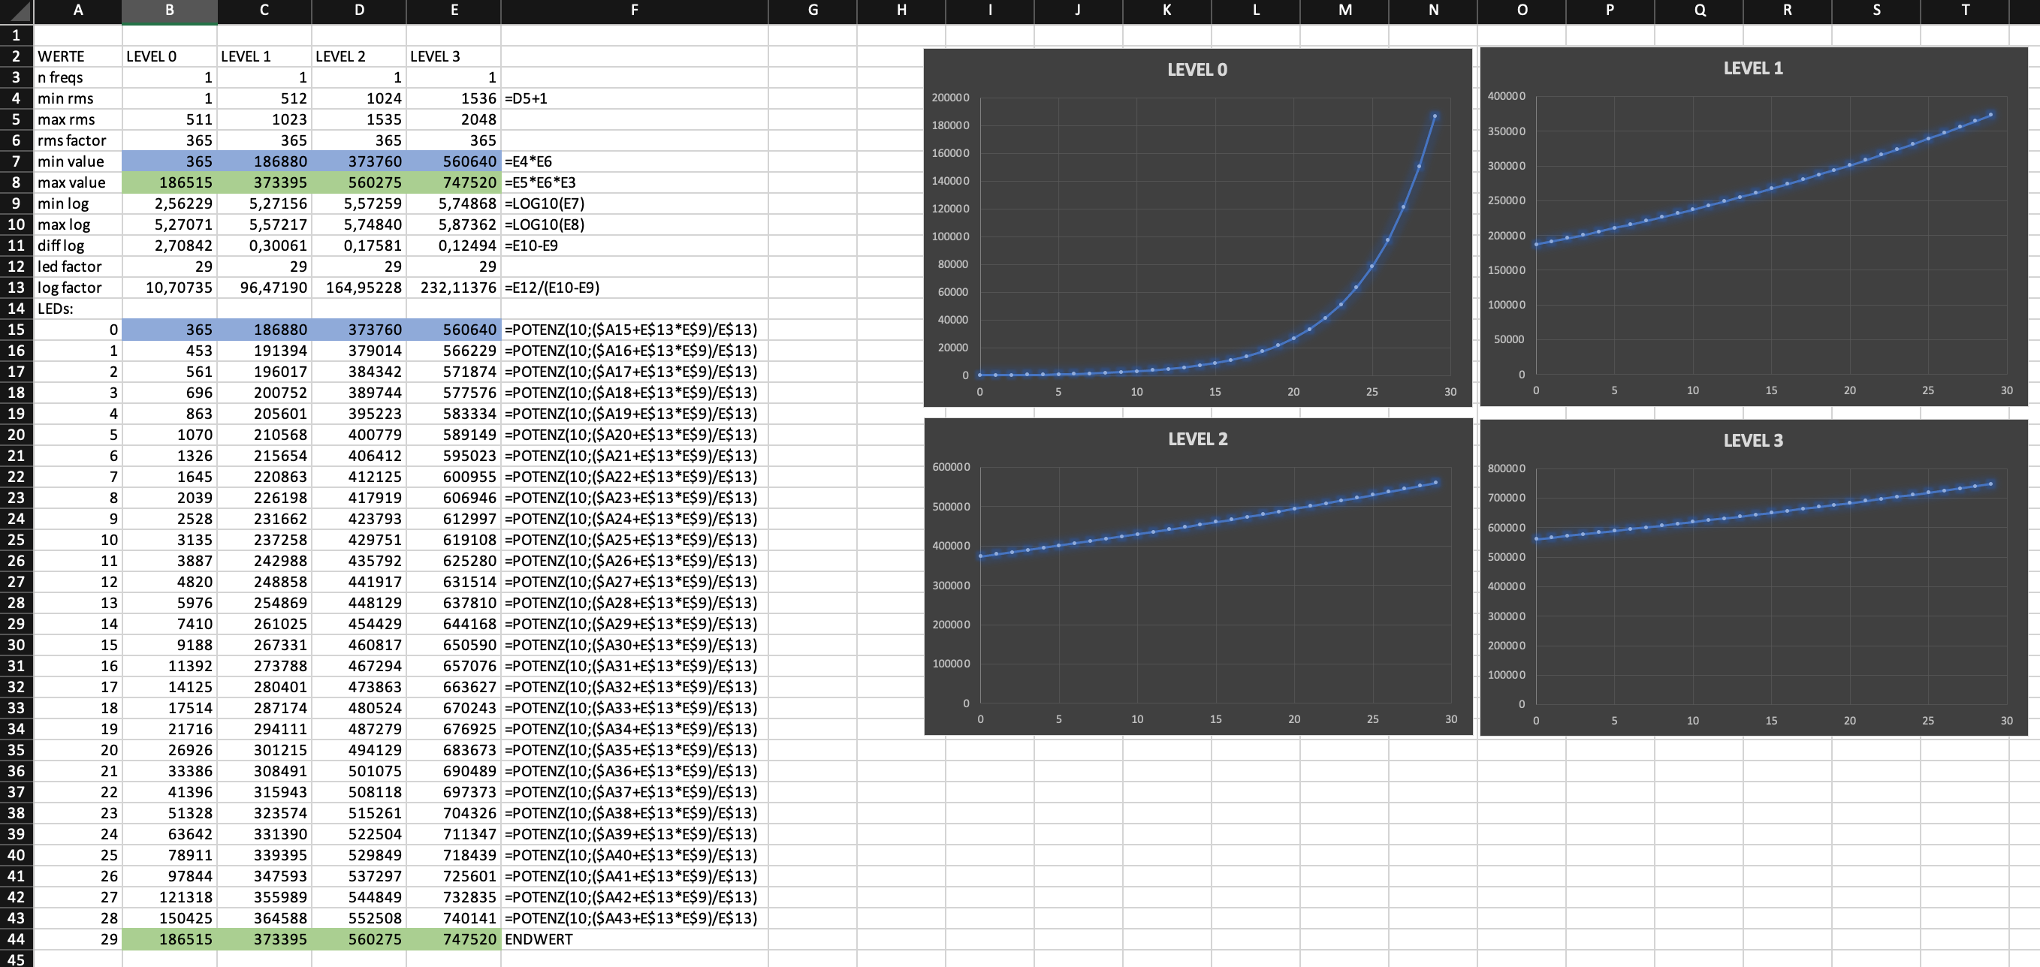Select the 'min rms' label cell
The image size is (2040, 967).
click(x=78, y=98)
